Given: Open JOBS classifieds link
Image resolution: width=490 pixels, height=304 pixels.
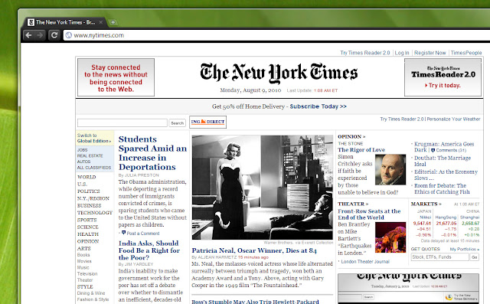Looking at the screenshot, I should pyautogui.click(x=82, y=150).
